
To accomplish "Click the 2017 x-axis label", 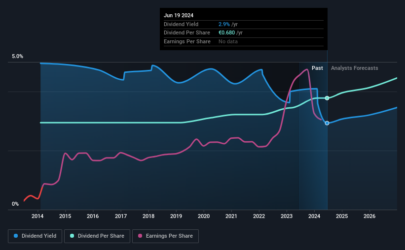I will (x=121, y=216).
